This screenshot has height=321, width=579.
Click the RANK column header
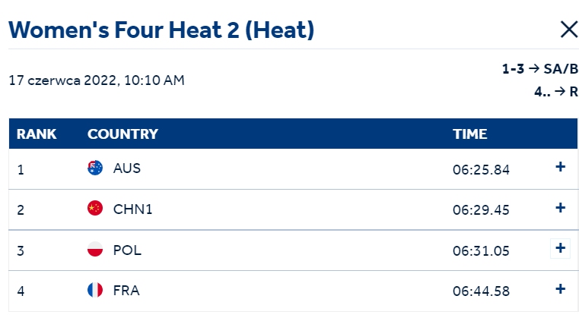(x=37, y=134)
